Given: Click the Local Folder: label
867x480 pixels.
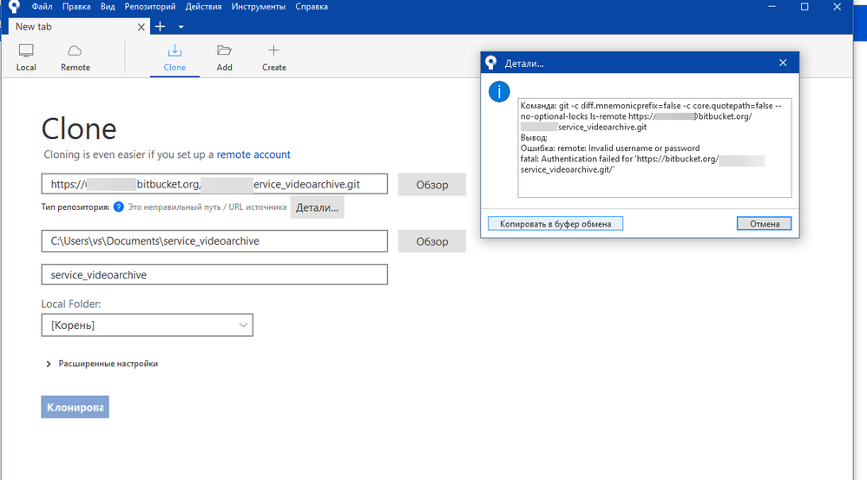Looking at the screenshot, I should (71, 304).
